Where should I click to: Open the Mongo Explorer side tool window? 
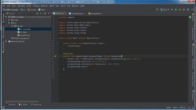(x=193, y=32)
